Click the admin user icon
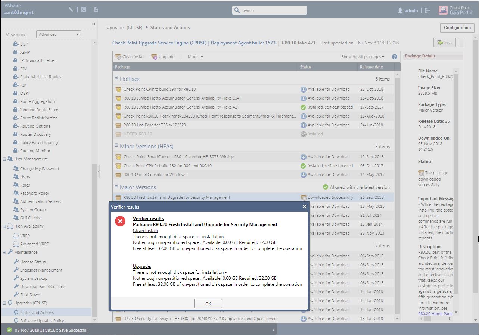Image resolution: width=479 pixels, height=335 pixels. [400, 10]
